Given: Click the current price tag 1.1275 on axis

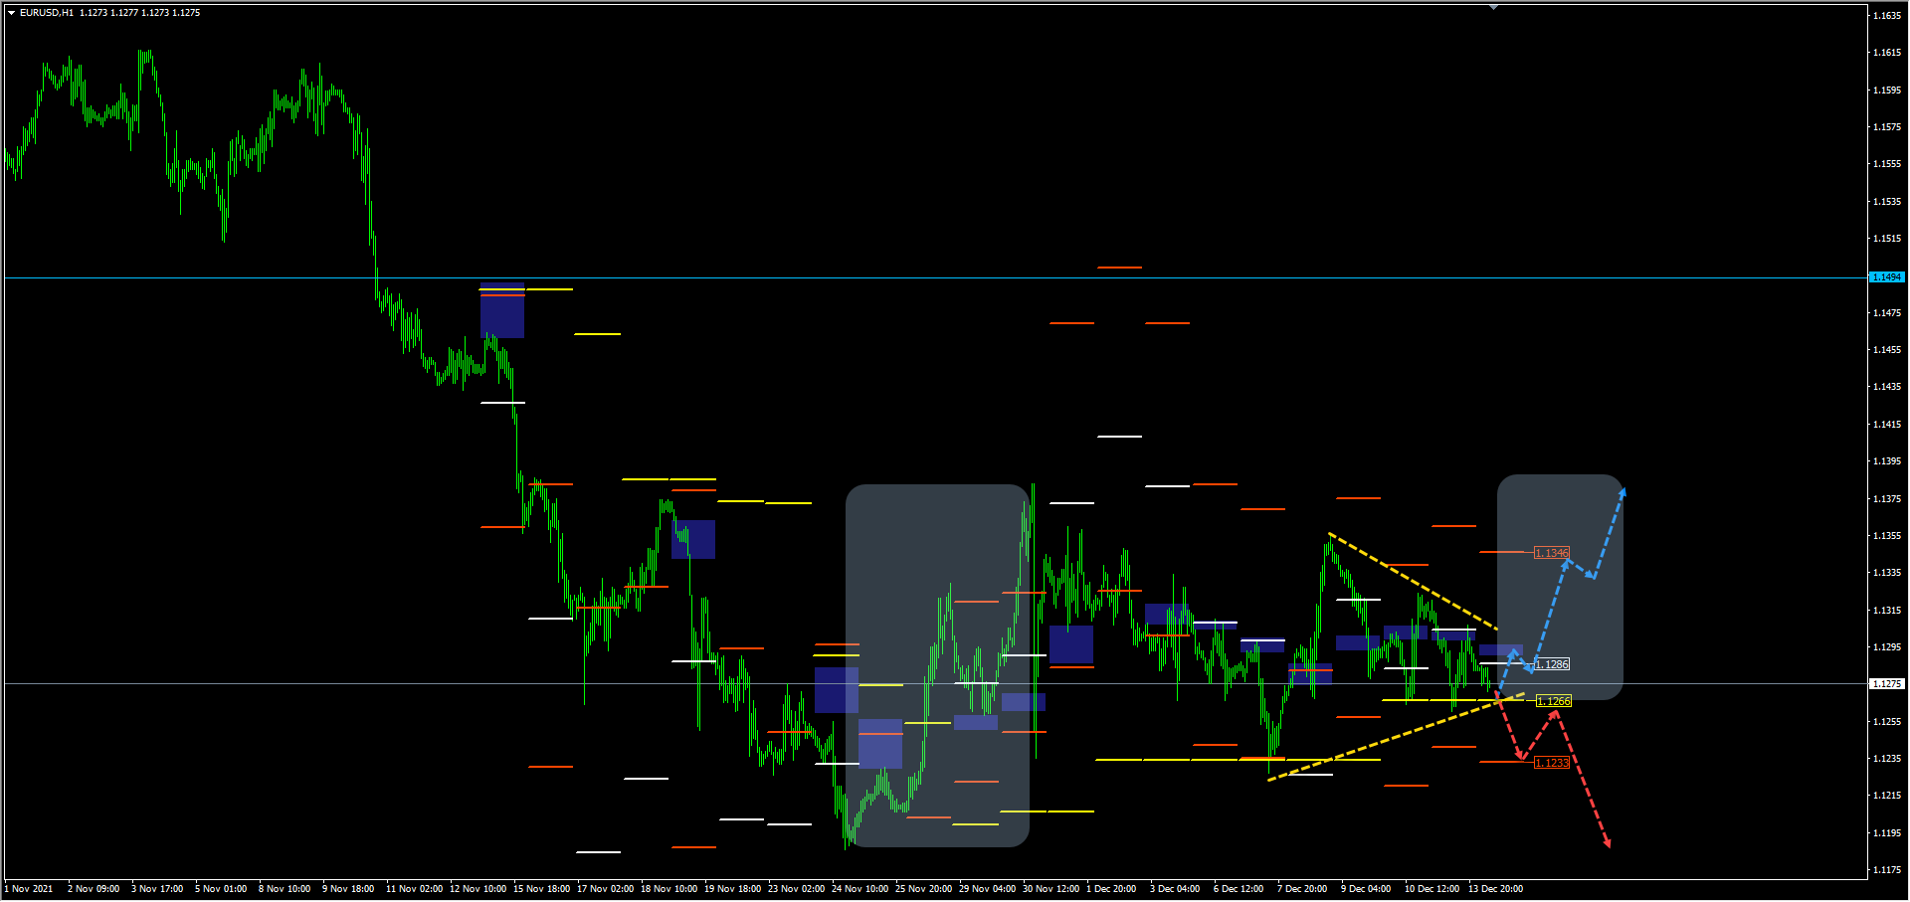Looking at the screenshot, I should pyautogui.click(x=1886, y=684).
